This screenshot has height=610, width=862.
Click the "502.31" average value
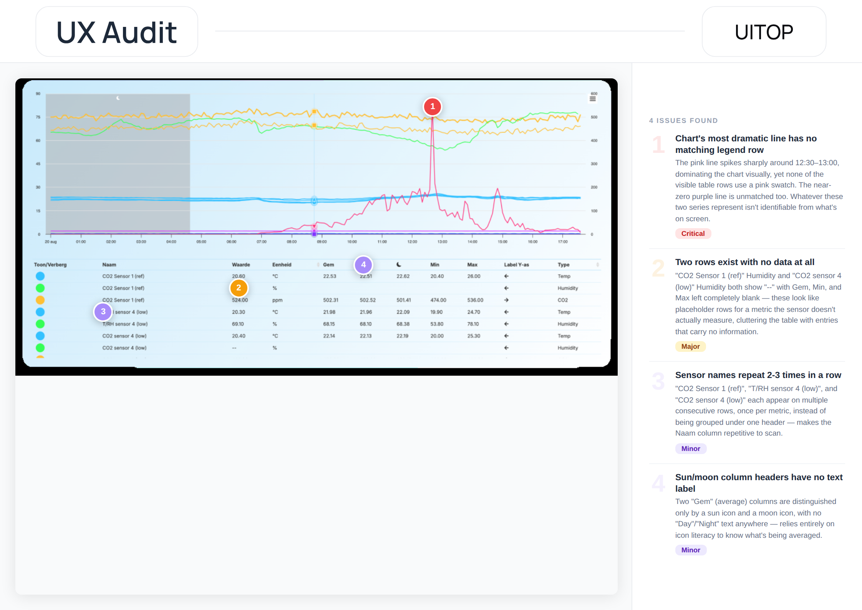click(x=330, y=300)
